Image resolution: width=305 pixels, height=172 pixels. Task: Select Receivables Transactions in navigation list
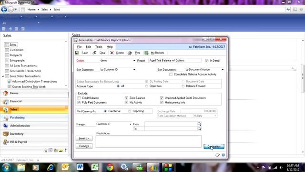25,71
